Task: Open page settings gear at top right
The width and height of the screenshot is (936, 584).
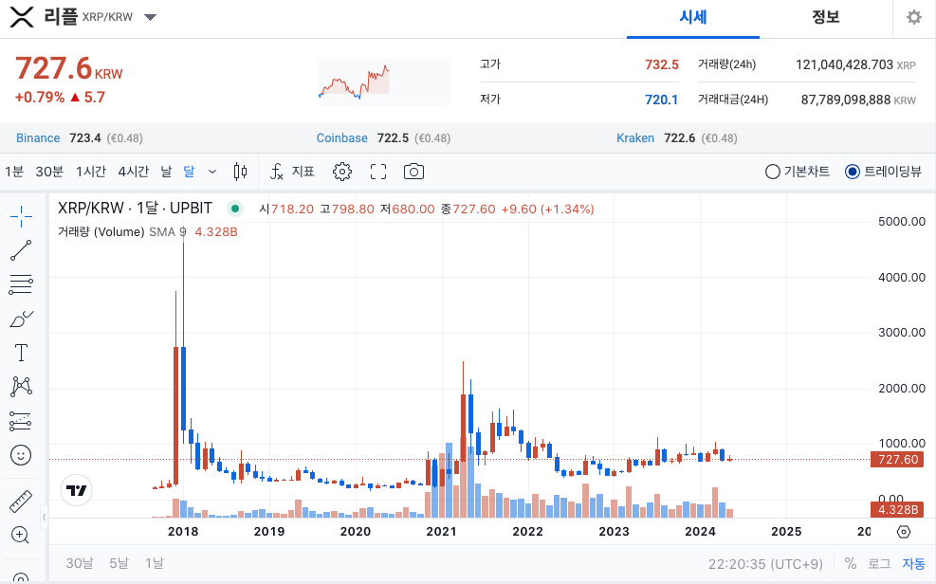Action: [914, 17]
